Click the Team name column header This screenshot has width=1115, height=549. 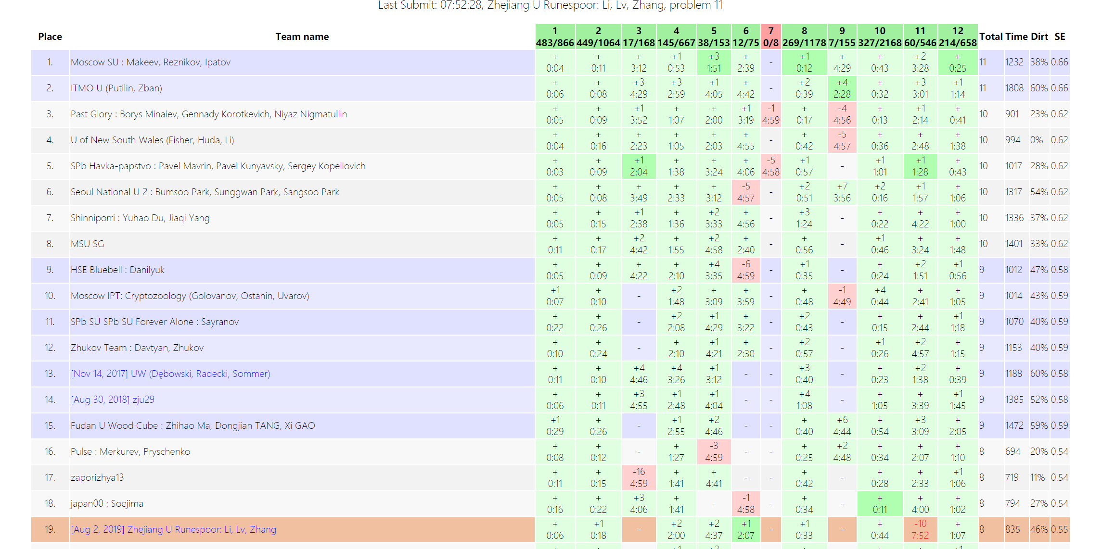tap(302, 37)
